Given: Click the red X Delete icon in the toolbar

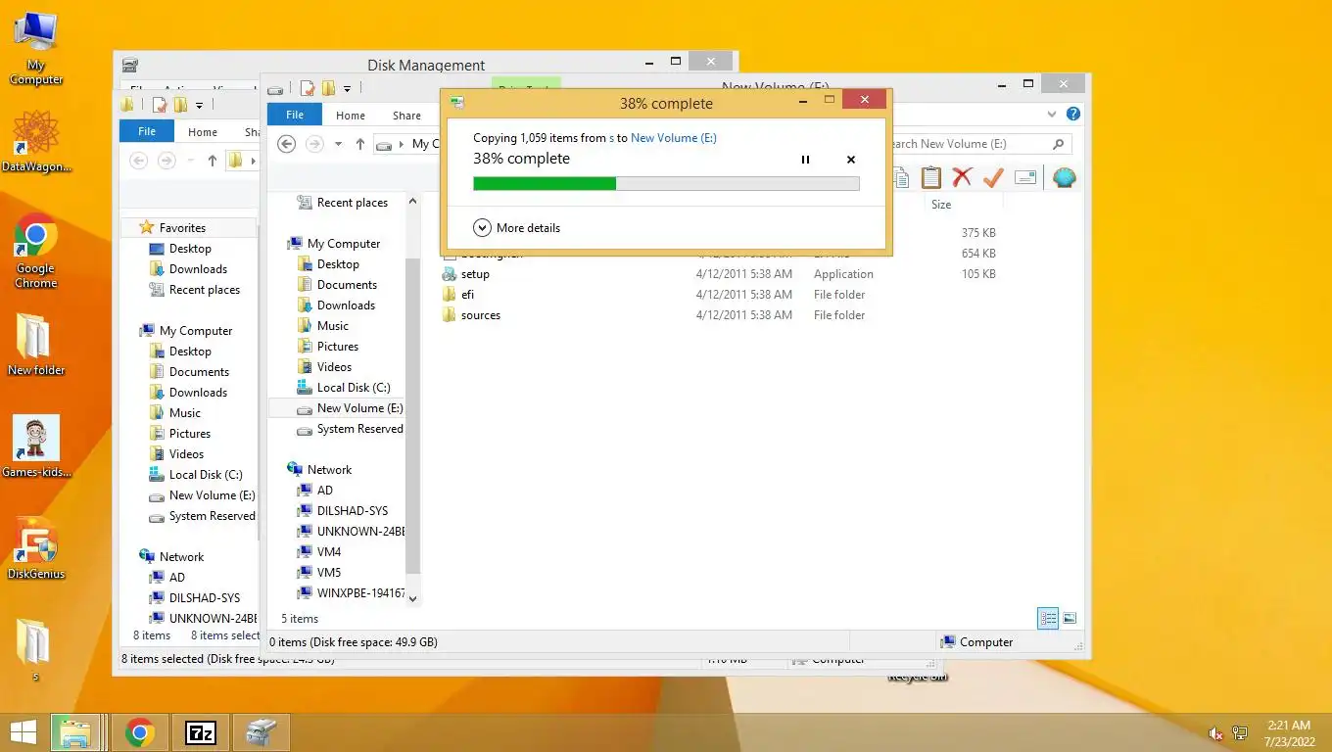Looking at the screenshot, I should coord(962,177).
